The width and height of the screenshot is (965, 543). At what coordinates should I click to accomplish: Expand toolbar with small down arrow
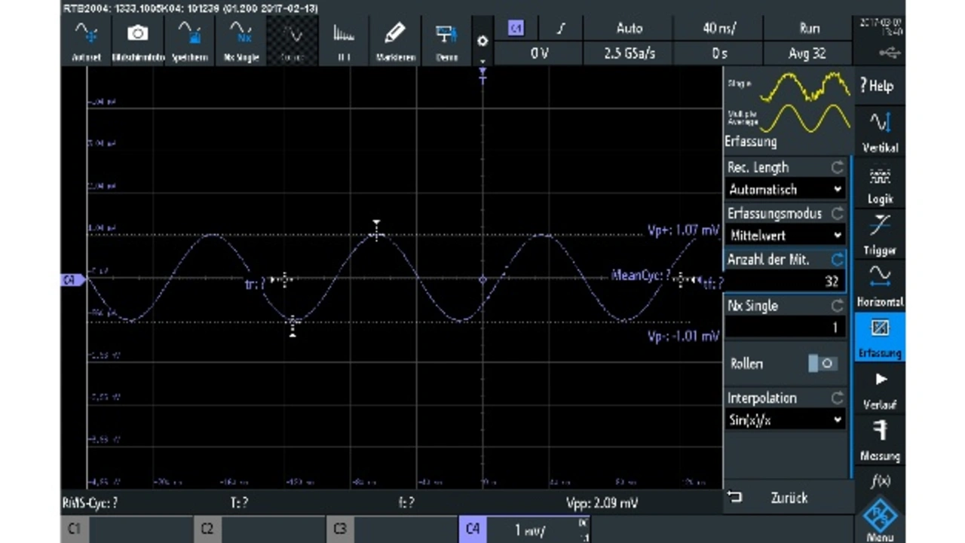click(483, 60)
